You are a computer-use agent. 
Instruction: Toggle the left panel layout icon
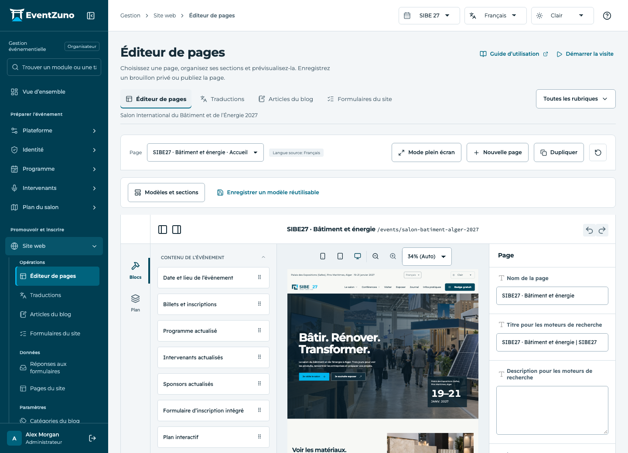[163, 230]
